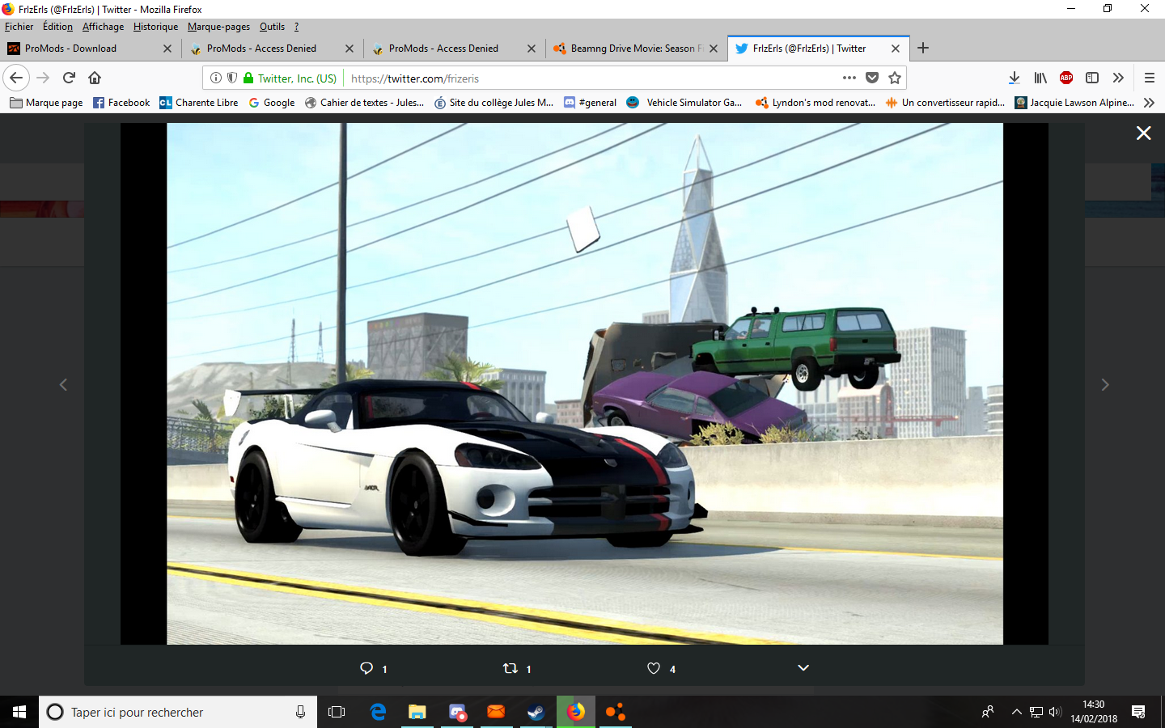The height and width of the screenshot is (728, 1165).
Task: Like this tweet with the heart
Action: [x=654, y=668]
